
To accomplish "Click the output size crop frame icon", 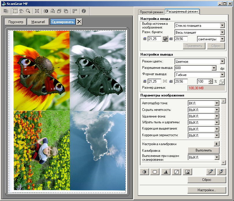I will click(x=222, y=81).
